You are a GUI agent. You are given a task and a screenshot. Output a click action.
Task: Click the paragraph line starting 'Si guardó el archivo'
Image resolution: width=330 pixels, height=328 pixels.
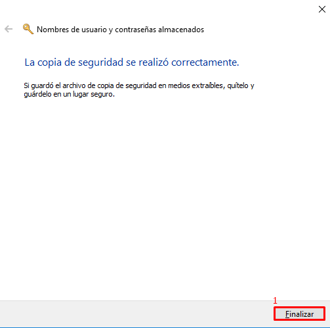tap(139, 85)
